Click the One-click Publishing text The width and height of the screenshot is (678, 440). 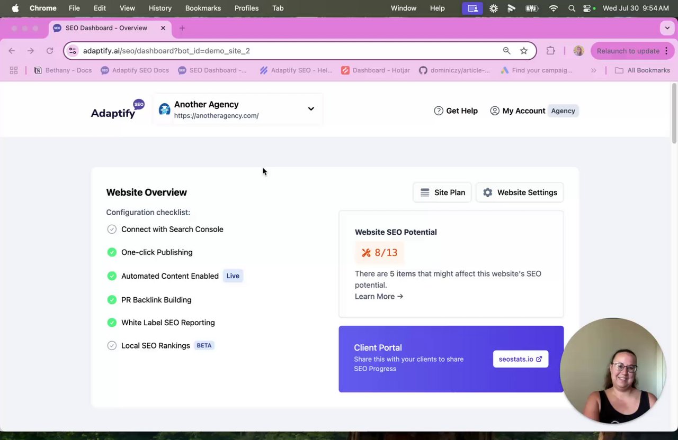pyautogui.click(x=157, y=252)
